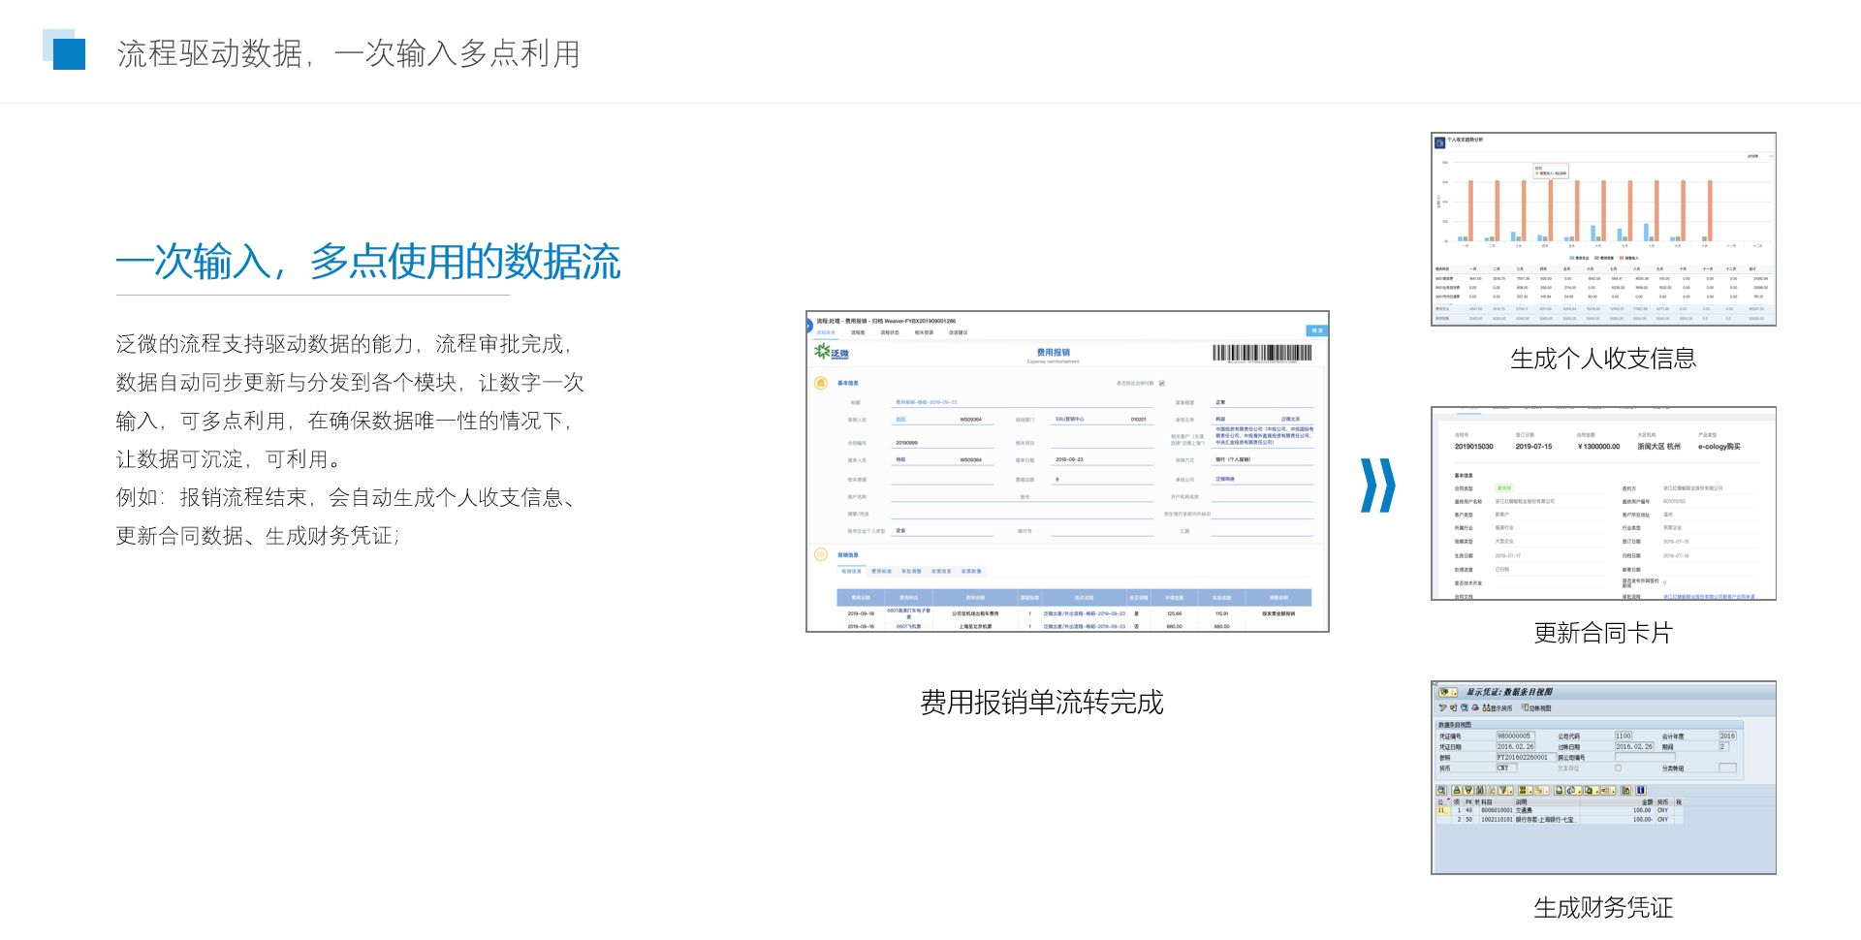Click the barcode on the expense form
The image size is (1861, 940).
(1262, 354)
